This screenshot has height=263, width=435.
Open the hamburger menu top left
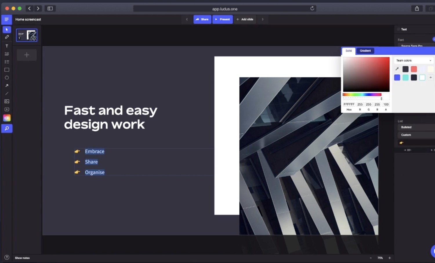click(6, 19)
